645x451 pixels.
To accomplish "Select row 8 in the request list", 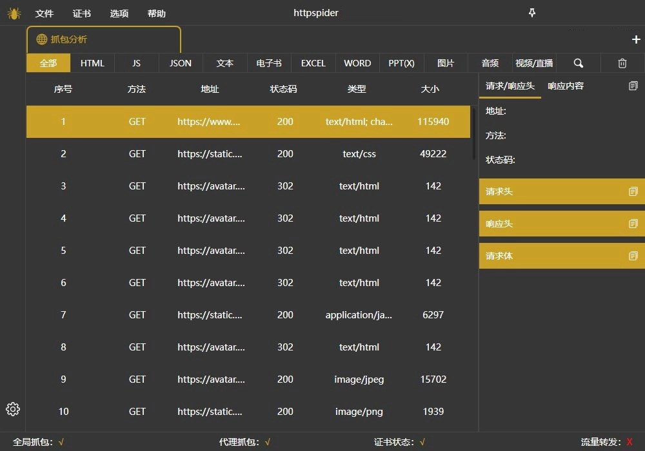I will (x=248, y=347).
